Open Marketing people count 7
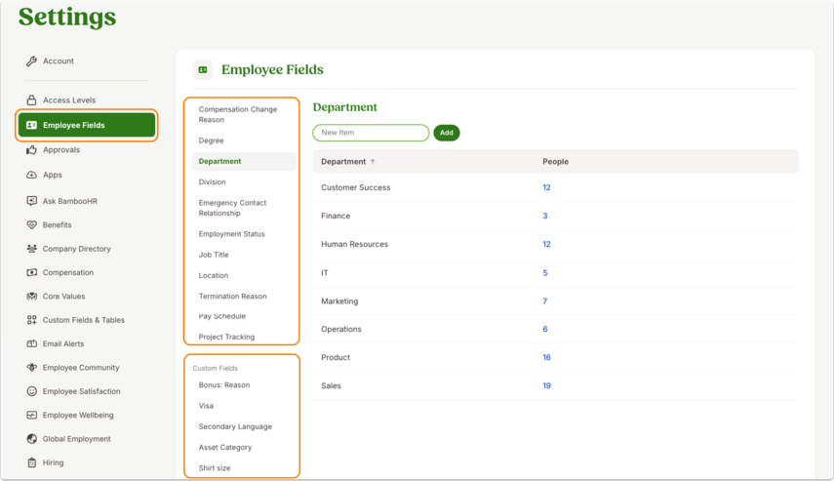Viewport: 834px width, 481px height. point(544,301)
